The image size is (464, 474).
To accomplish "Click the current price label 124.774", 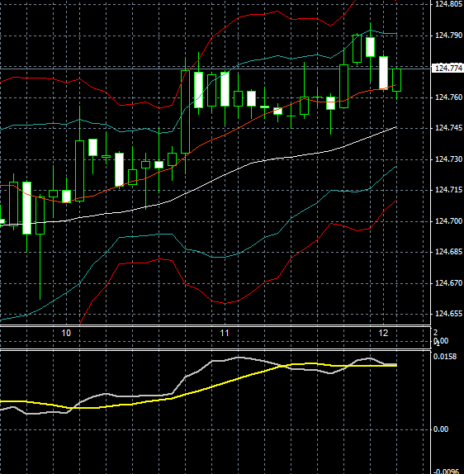I will [447, 69].
